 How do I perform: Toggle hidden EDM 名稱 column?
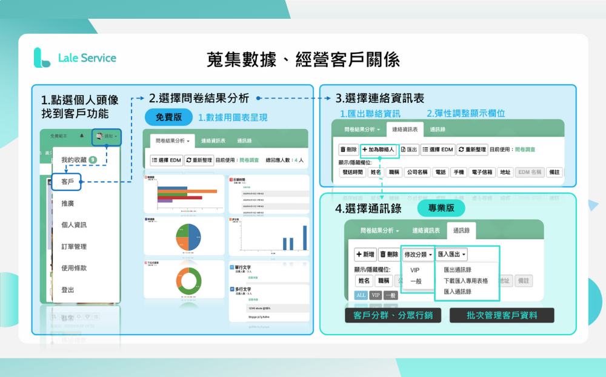coord(530,172)
